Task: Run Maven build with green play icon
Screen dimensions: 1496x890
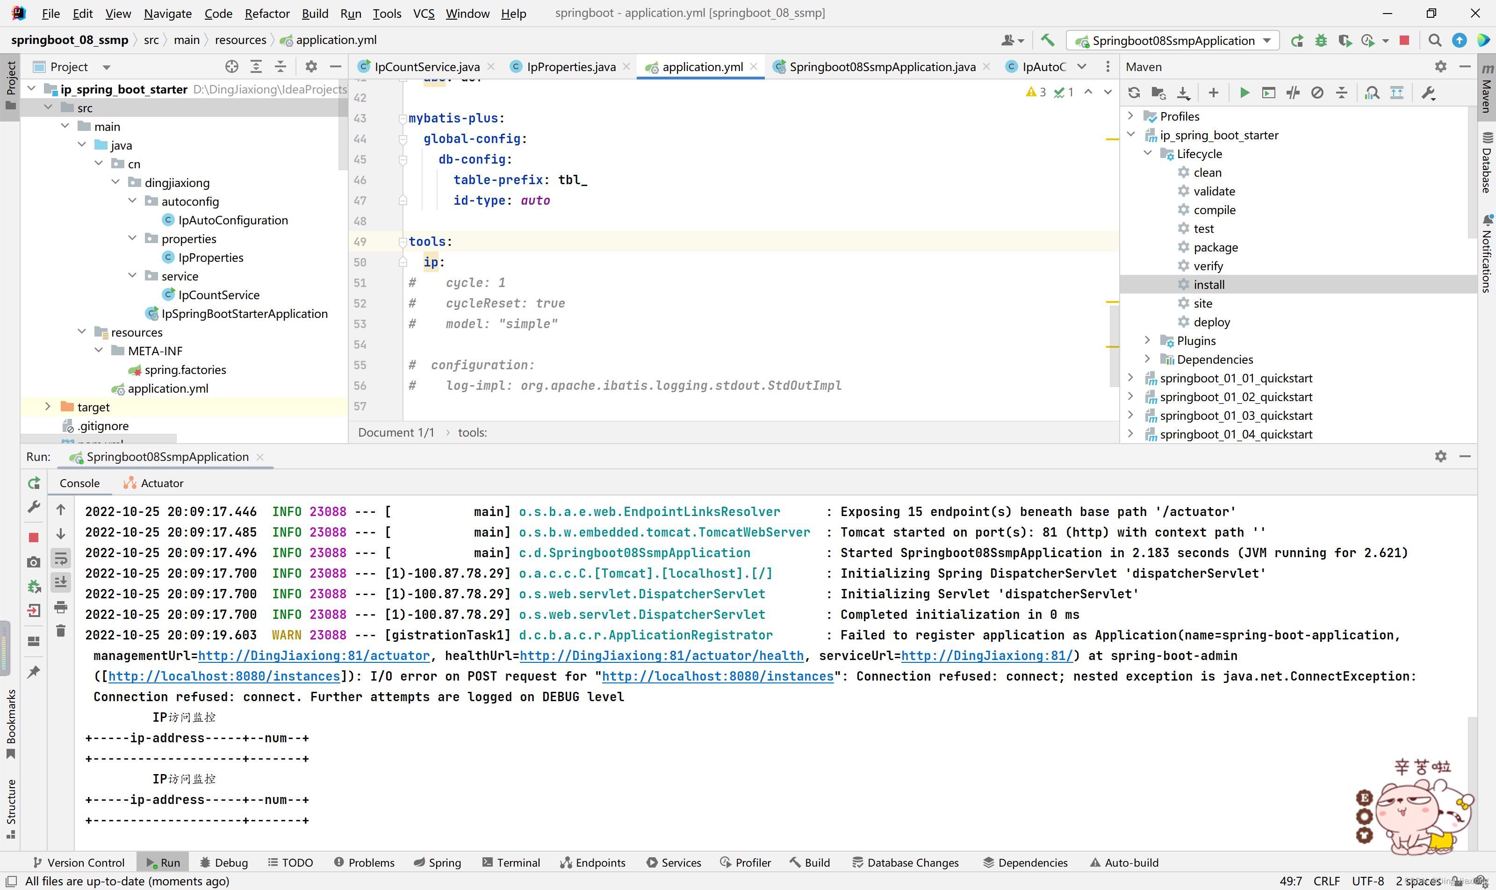Action: click(x=1244, y=93)
